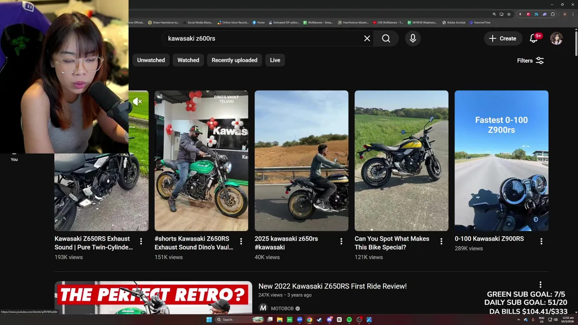Open the MOTOBOB channel name
Image resolution: width=578 pixels, height=325 pixels.
coord(282,308)
